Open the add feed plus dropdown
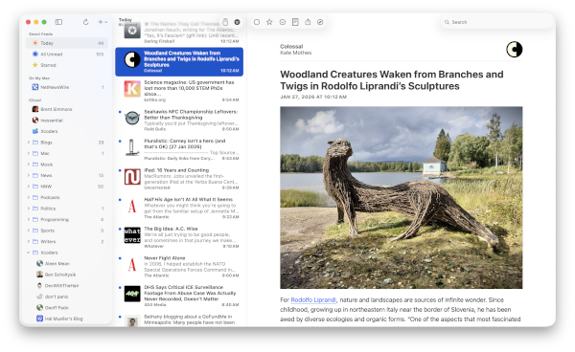575x352 pixels. pyautogui.click(x=103, y=22)
